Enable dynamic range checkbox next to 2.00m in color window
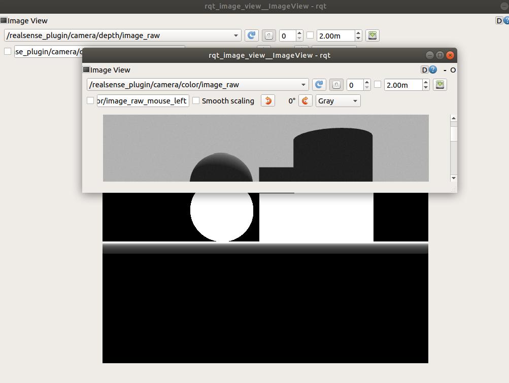 coord(378,85)
